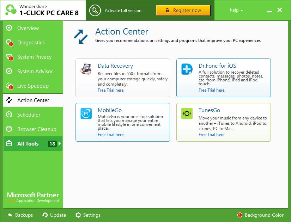Image resolution: width=291 pixels, height=222 pixels.
Task: Click the Wondershare PC Care logo icon
Action: (11, 10)
